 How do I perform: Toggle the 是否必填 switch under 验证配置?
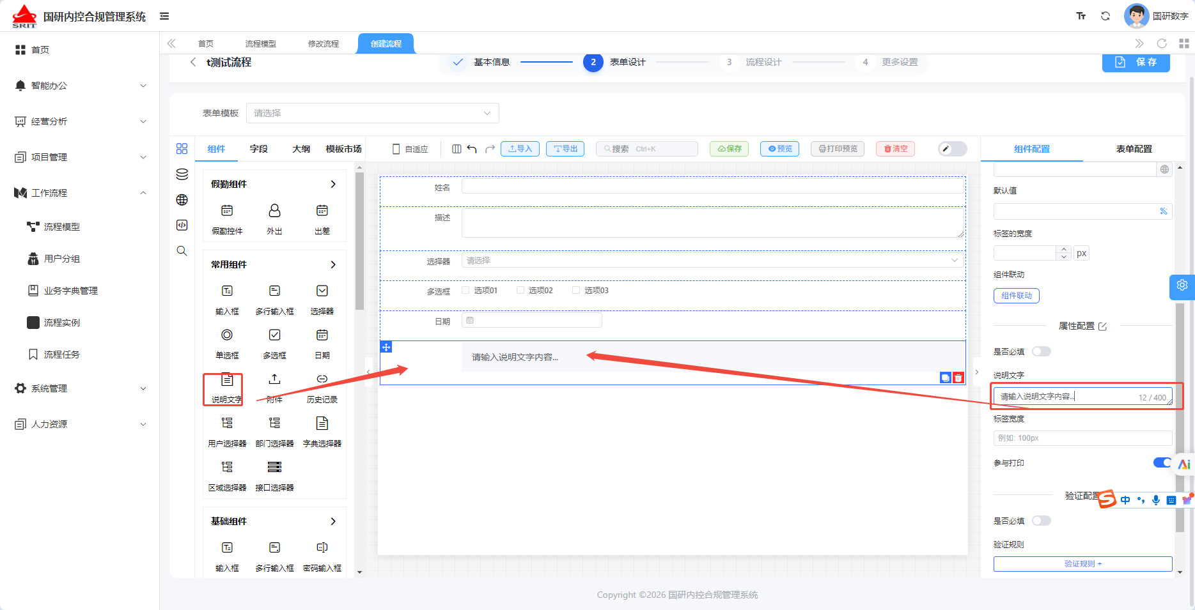[1042, 521]
